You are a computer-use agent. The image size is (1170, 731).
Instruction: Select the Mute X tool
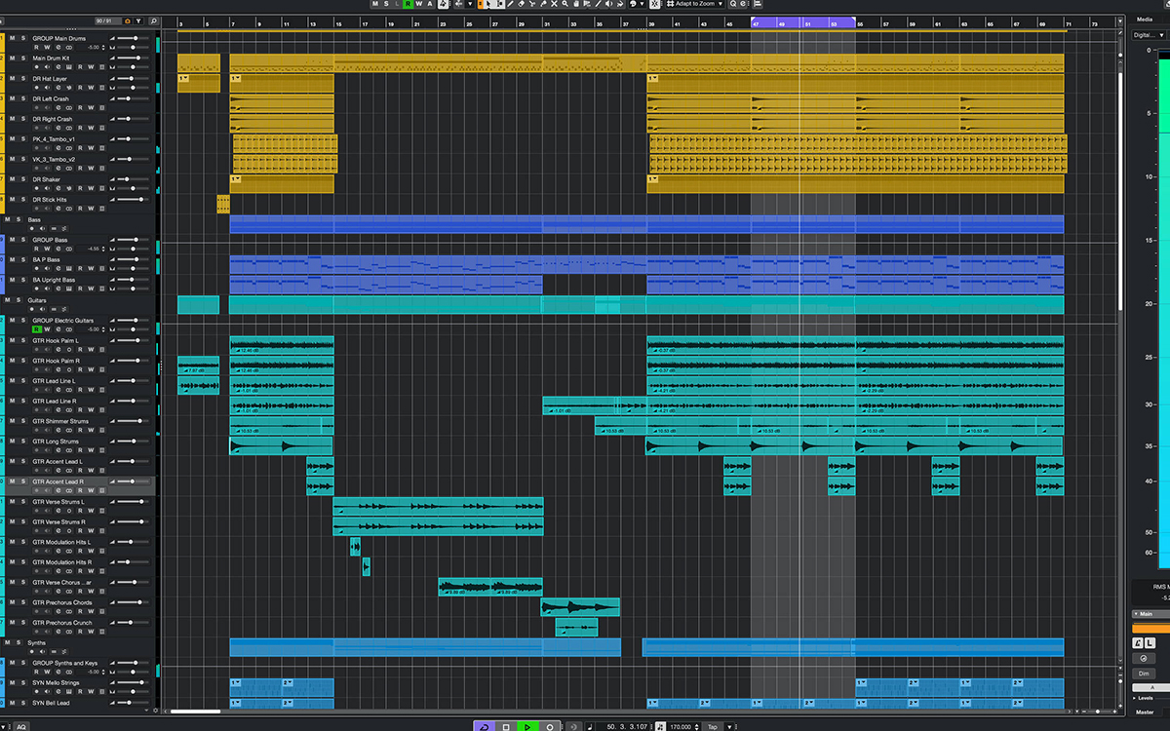click(x=554, y=5)
